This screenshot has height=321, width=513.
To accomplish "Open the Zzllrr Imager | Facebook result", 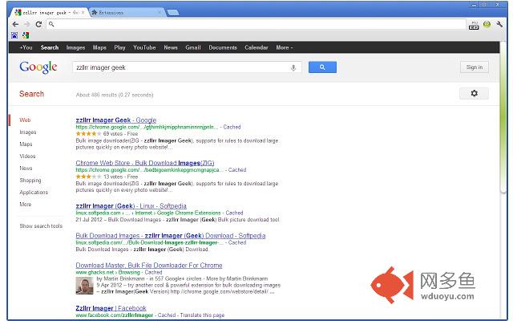I will pos(111,308).
